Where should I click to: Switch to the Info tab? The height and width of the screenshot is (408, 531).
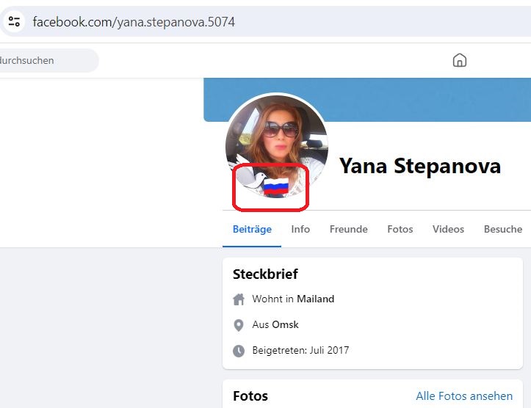(x=300, y=229)
